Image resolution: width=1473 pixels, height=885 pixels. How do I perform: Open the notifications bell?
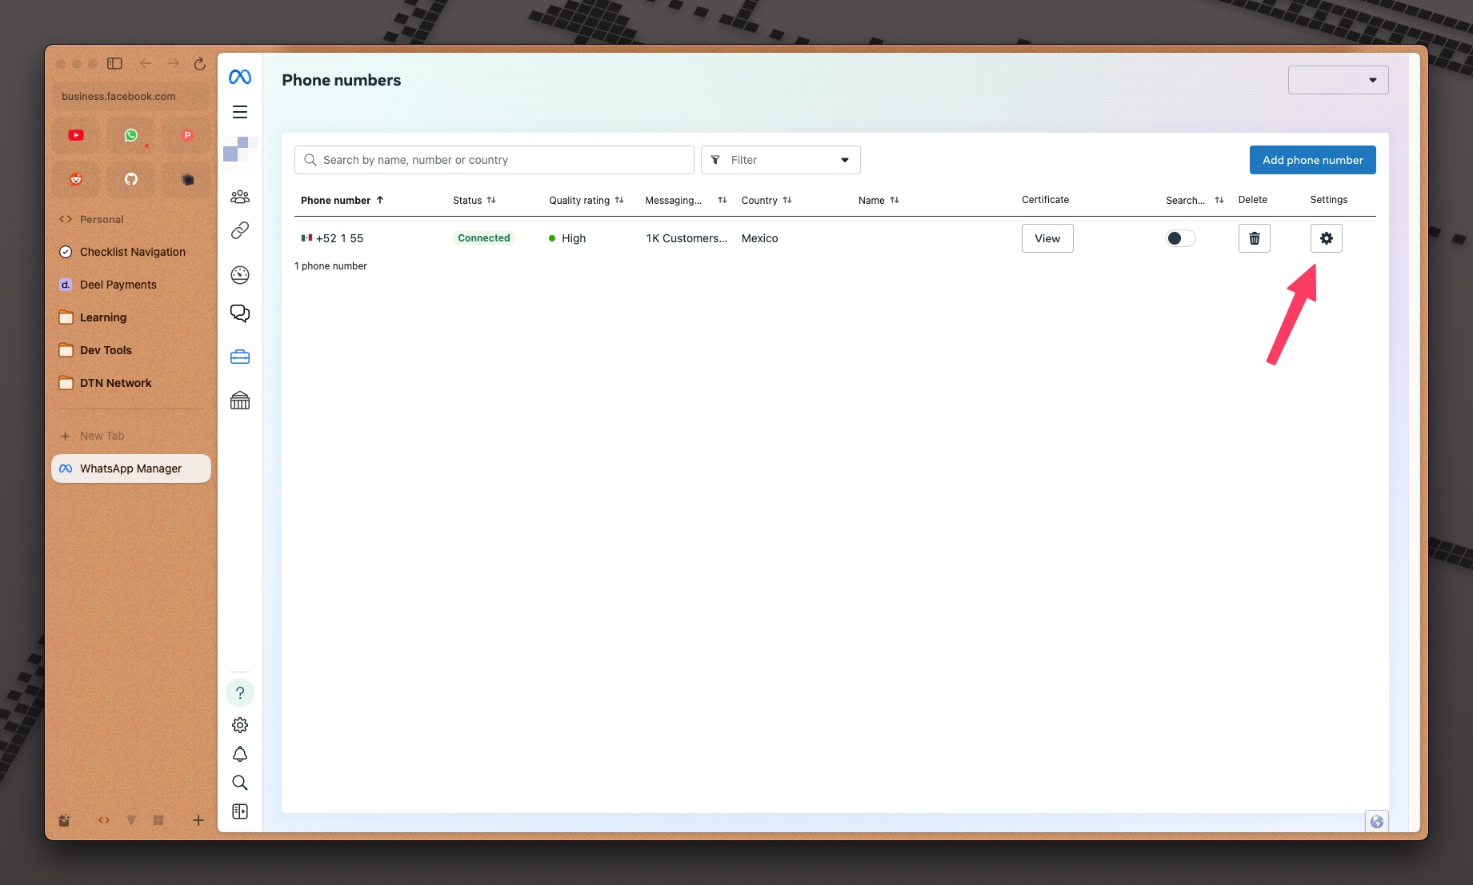tap(240, 754)
